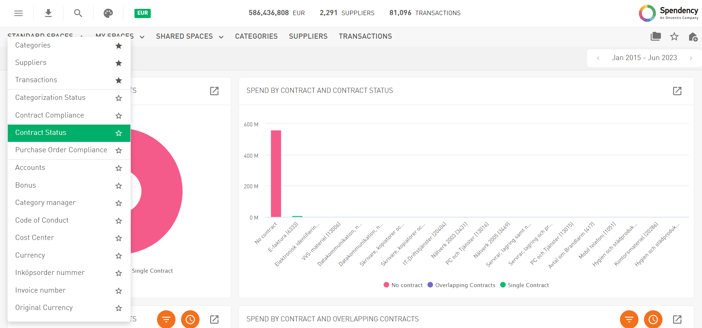Select Category manager in spaces list
The height and width of the screenshot is (328, 702).
[45, 203]
